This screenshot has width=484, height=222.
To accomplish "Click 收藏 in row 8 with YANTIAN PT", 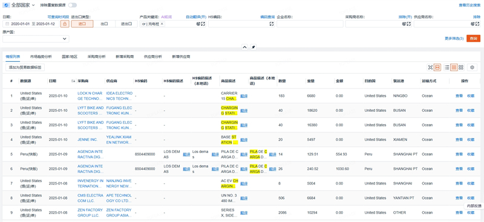I will [471, 198].
